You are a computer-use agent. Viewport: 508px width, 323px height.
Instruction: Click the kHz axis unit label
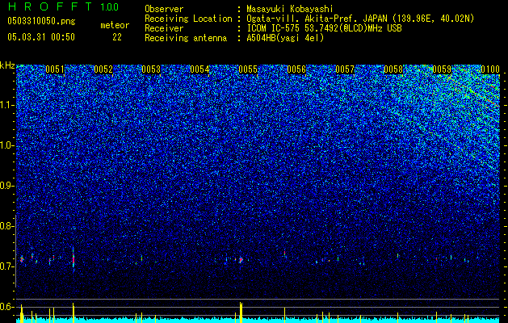pos(7,65)
